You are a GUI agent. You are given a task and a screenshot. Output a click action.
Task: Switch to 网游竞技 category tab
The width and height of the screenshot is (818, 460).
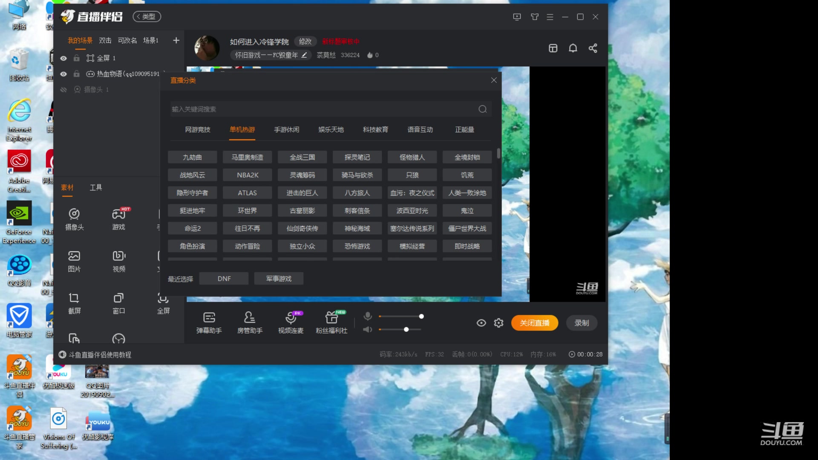[198, 129]
